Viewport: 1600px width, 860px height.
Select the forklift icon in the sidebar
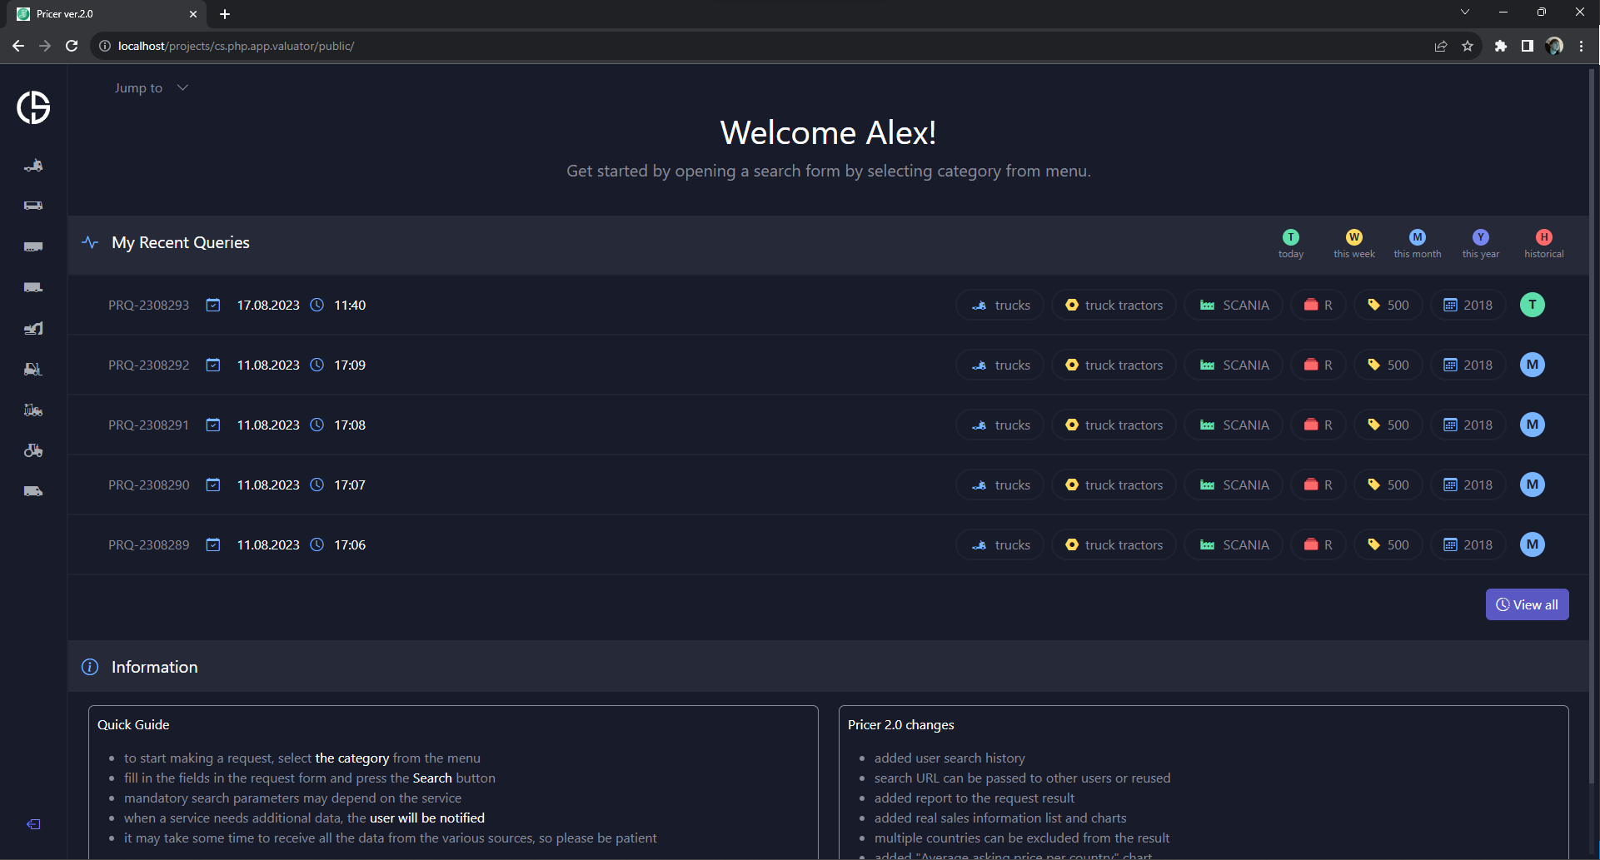33,369
